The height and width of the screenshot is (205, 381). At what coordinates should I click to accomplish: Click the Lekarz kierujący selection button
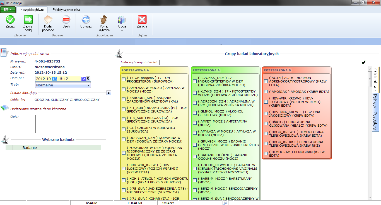point(109,93)
